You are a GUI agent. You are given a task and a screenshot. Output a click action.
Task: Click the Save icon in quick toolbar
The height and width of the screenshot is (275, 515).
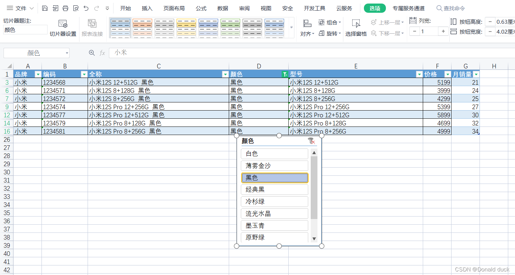(44, 8)
